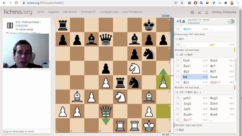The width and height of the screenshot is (242, 136).
Task: Click the white king on g1
Action: click(x=149, y=125)
